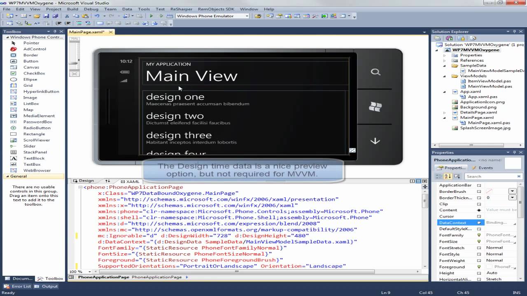
Task: Click the Open File folder icon
Action: [37, 16]
